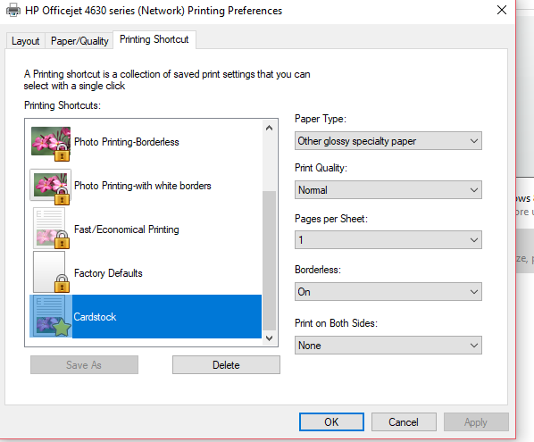This screenshot has height=442, width=534.
Task: Open the Paper Type dropdown
Action: [388, 141]
